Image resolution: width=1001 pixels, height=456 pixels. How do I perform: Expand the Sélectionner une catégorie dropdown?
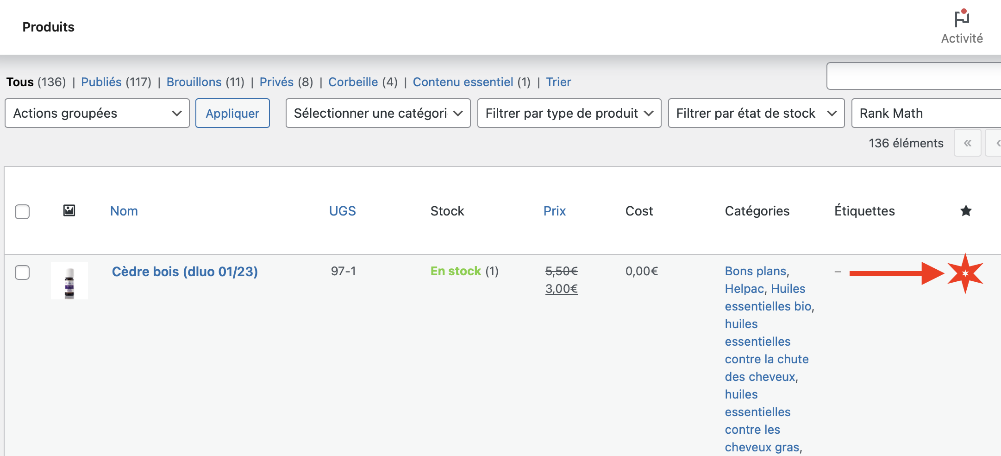point(378,113)
